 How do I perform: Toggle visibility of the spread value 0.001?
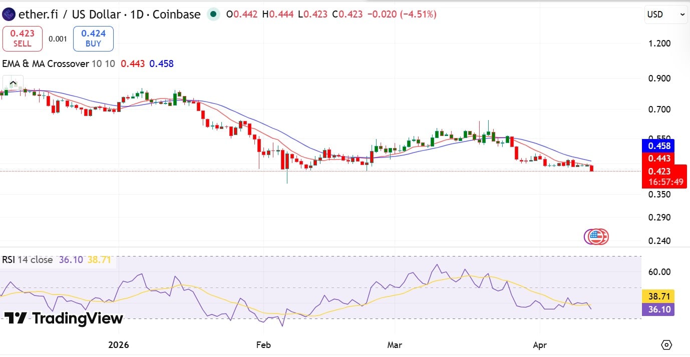pos(58,38)
